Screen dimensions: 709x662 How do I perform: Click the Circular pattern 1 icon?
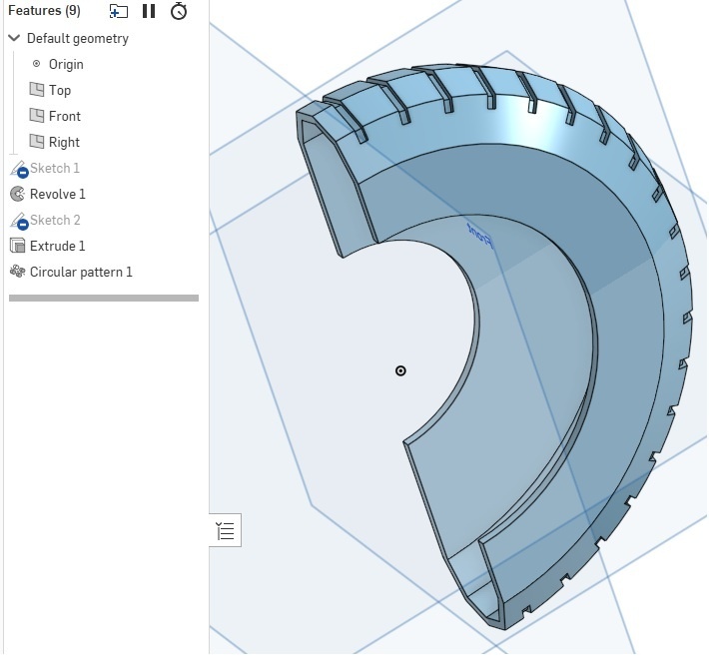coord(18,272)
